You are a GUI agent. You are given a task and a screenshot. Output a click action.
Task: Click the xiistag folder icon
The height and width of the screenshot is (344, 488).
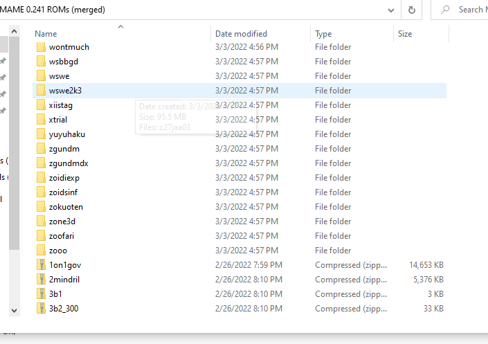click(x=41, y=105)
